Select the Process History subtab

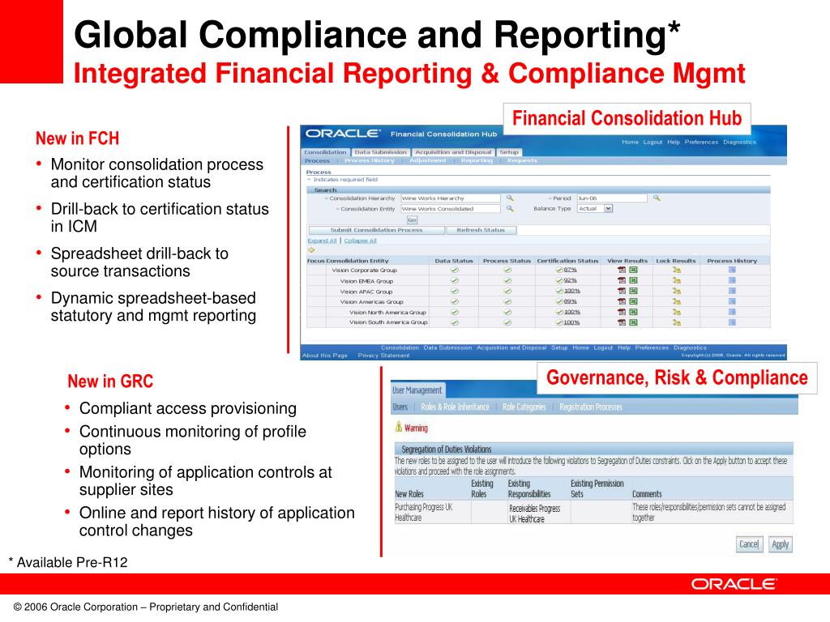click(x=369, y=160)
